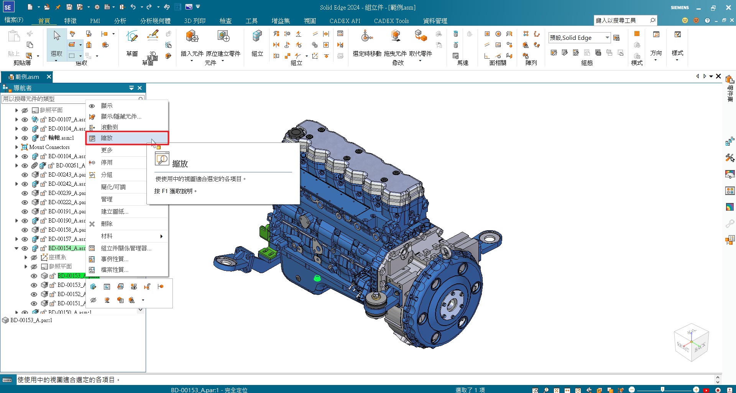Open the 選取 dropdown arrow under select tool
Screen dimensions: 736x393
click(x=56, y=61)
